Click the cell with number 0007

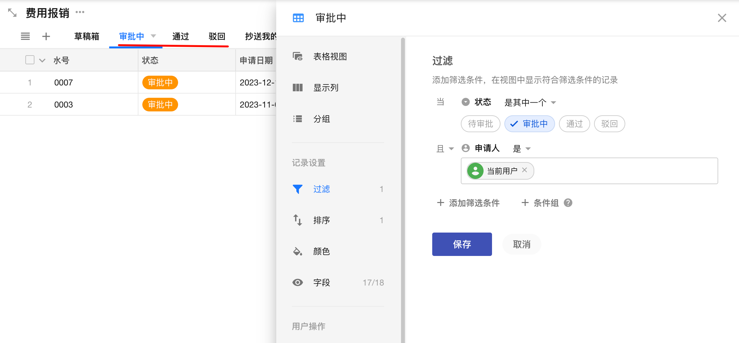click(x=64, y=83)
